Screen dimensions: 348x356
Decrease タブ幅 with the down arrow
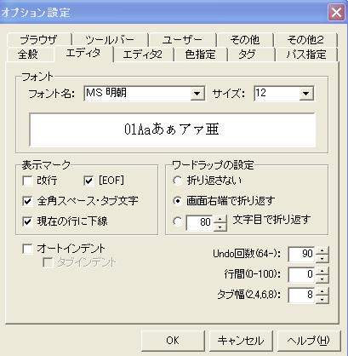click(x=322, y=299)
